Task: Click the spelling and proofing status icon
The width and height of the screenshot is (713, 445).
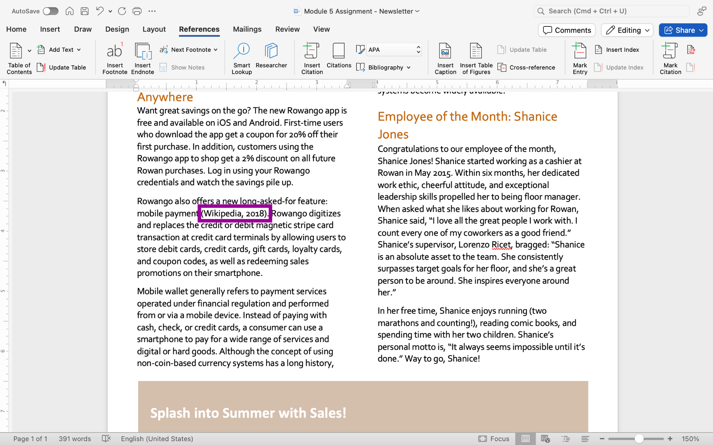Action: point(106,439)
